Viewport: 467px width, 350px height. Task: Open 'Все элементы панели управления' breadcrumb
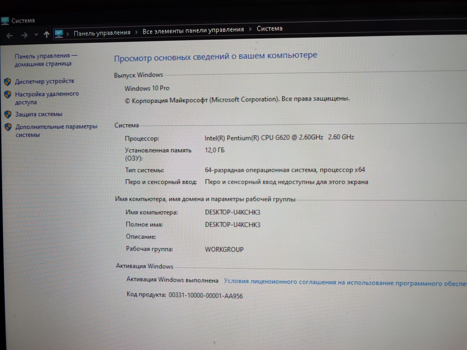click(193, 30)
